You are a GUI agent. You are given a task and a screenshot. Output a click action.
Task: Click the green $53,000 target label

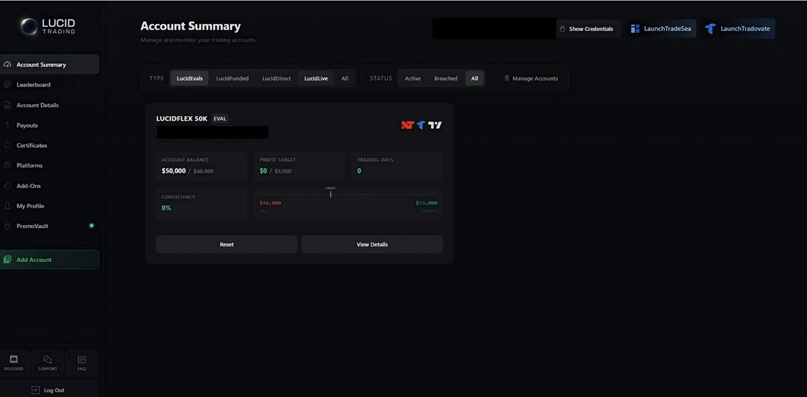click(426, 202)
